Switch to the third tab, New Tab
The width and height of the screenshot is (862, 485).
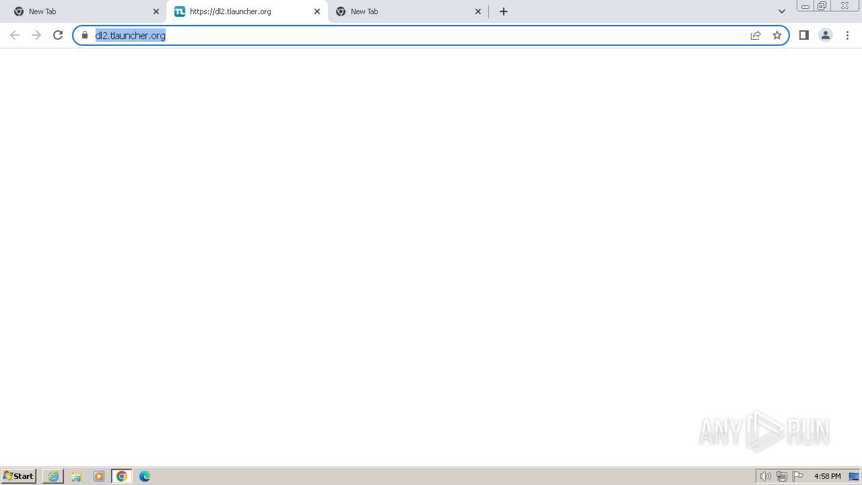click(408, 11)
